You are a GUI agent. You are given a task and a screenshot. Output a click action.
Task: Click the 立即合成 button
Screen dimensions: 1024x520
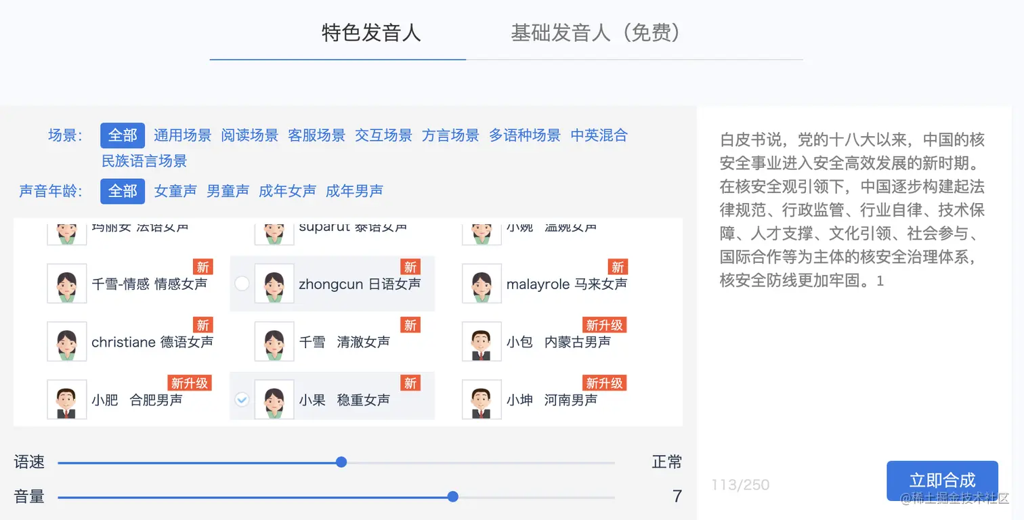click(942, 481)
